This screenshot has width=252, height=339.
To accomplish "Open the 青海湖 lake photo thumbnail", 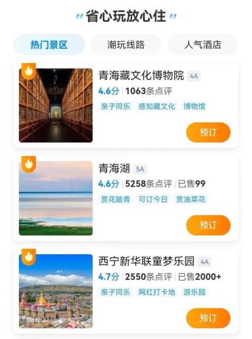I will point(56,198).
